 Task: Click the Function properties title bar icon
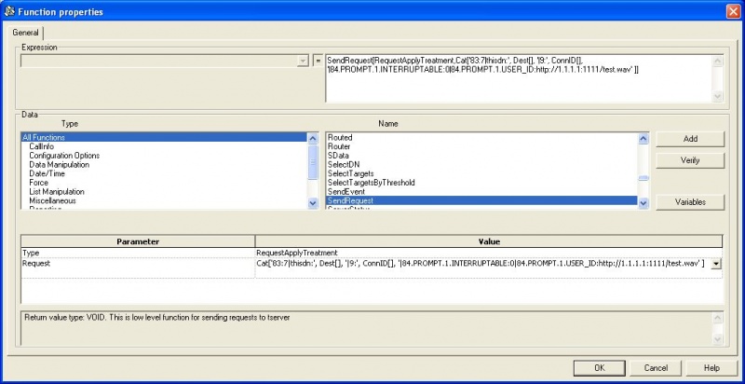[8, 11]
